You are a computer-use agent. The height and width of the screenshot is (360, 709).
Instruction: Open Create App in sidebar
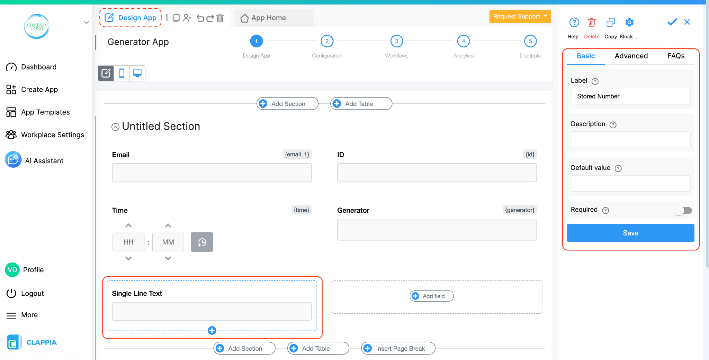click(x=32, y=90)
